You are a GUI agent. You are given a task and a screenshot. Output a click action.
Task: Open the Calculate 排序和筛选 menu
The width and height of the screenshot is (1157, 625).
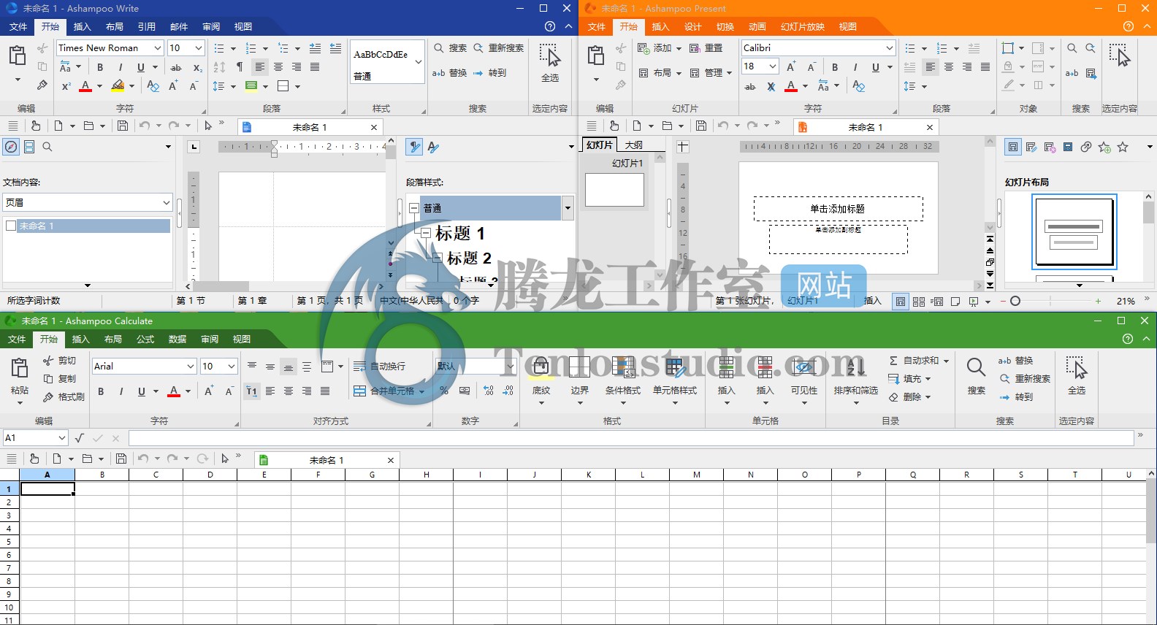pyautogui.click(x=856, y=380)
